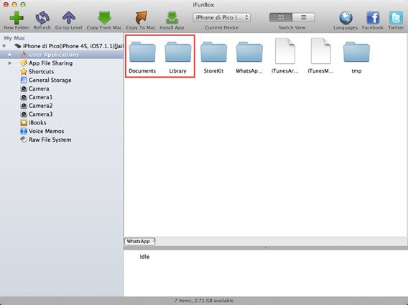Select Shortcuts in the sidebar
408x305 pixels.
click(x=62, y=71)
